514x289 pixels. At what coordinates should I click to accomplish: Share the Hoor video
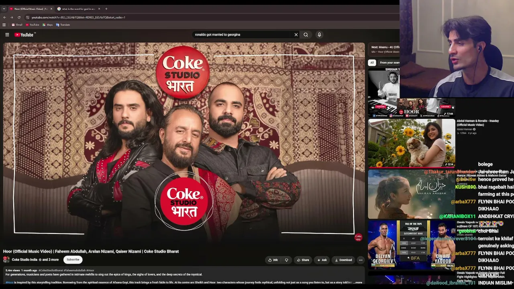[303, 260]
